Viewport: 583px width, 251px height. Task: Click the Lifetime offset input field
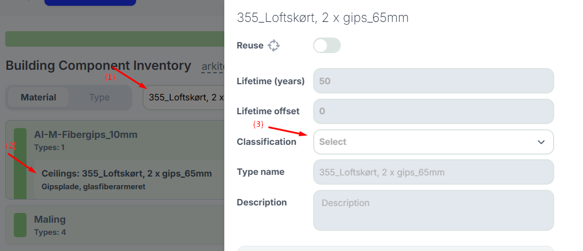(x=433, y=111)
